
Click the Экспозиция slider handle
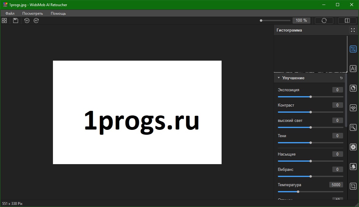pos(311,97)
